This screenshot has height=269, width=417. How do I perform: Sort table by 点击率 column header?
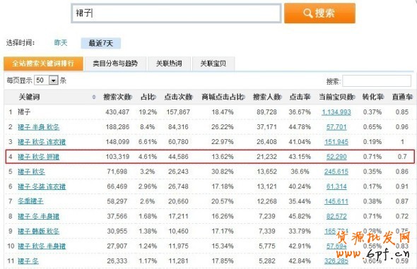[300, 97]
